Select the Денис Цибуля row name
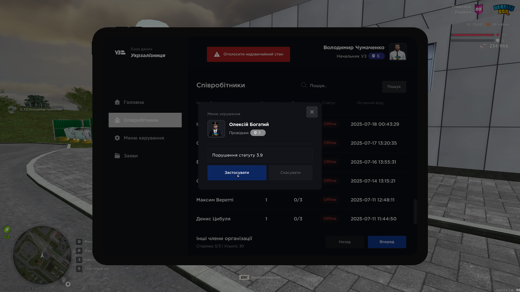The width and height of the screenshot is (520, 292). tap(213, 219)
